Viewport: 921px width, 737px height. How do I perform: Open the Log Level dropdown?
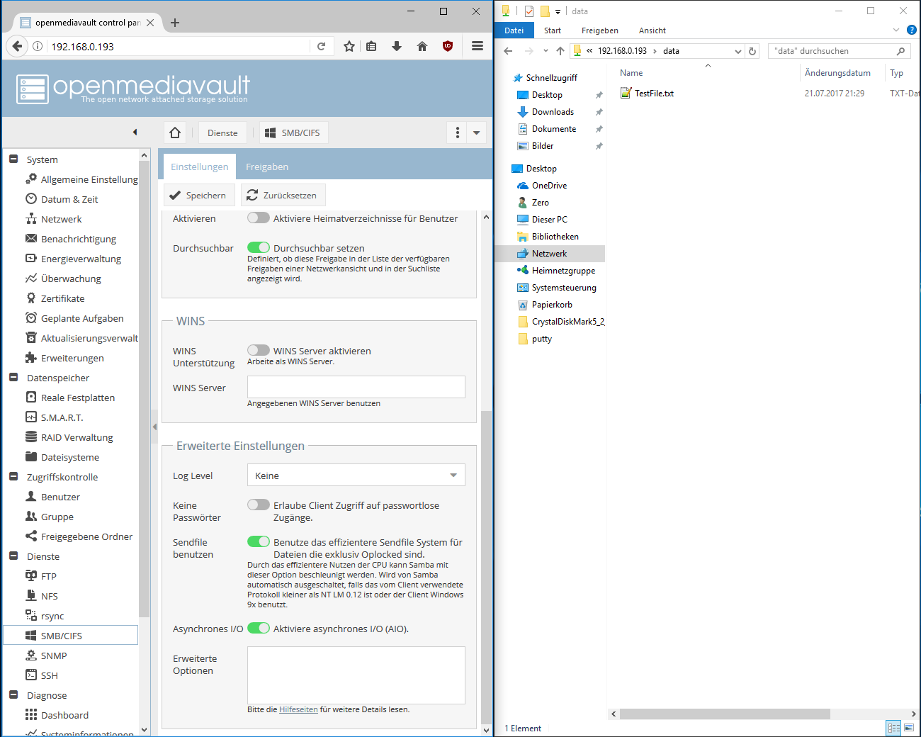[x=453, y=475]
